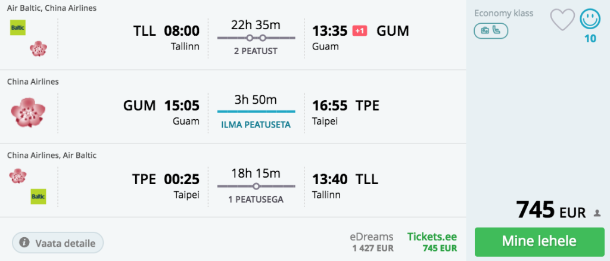This screenshot has height=261, width=610.
Task: Add flight to favorites with heart icon
Action: [x=562, y=20]
